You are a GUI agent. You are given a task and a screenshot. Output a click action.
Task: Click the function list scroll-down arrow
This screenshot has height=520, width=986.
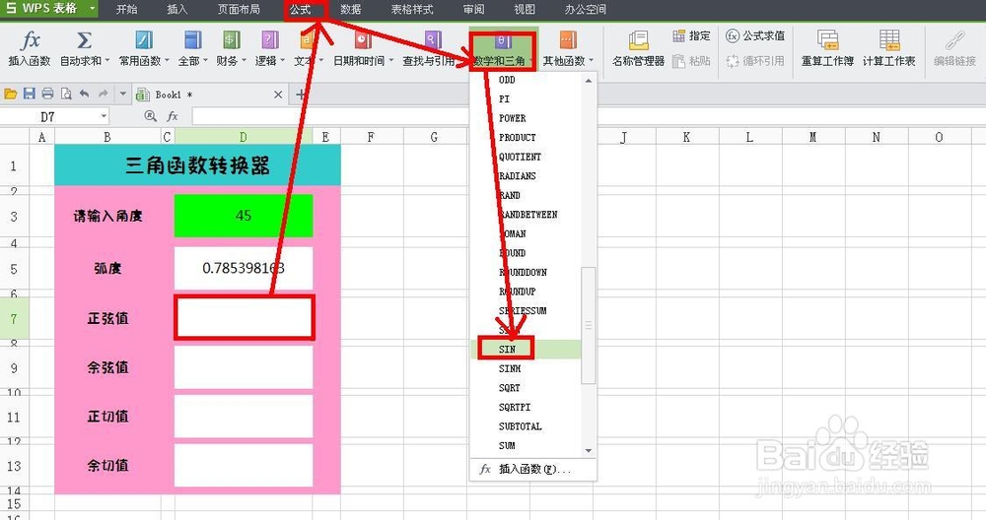588,450
